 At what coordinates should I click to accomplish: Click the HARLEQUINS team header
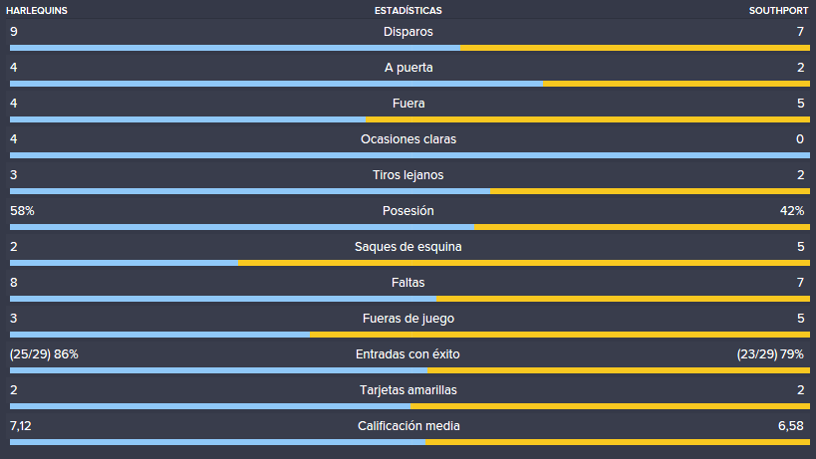[37, 10]
